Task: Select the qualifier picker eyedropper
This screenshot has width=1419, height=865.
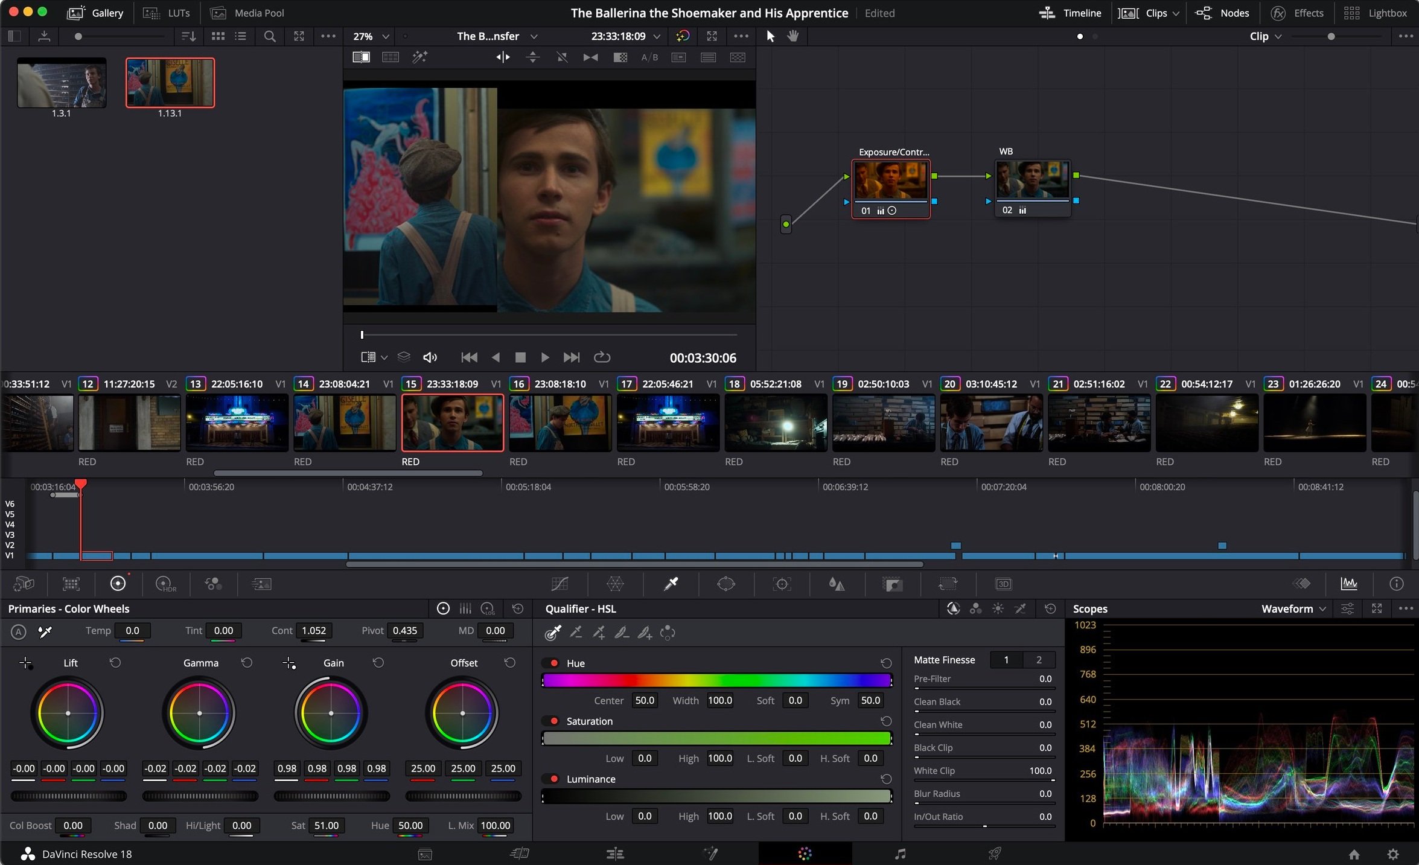Action: [x=553, y=633]
